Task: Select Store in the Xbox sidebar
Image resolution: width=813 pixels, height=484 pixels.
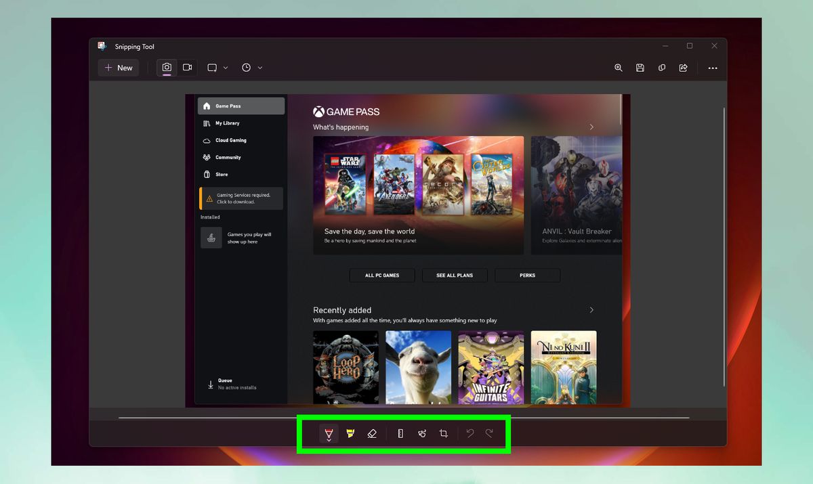Action: click(222, 174)
